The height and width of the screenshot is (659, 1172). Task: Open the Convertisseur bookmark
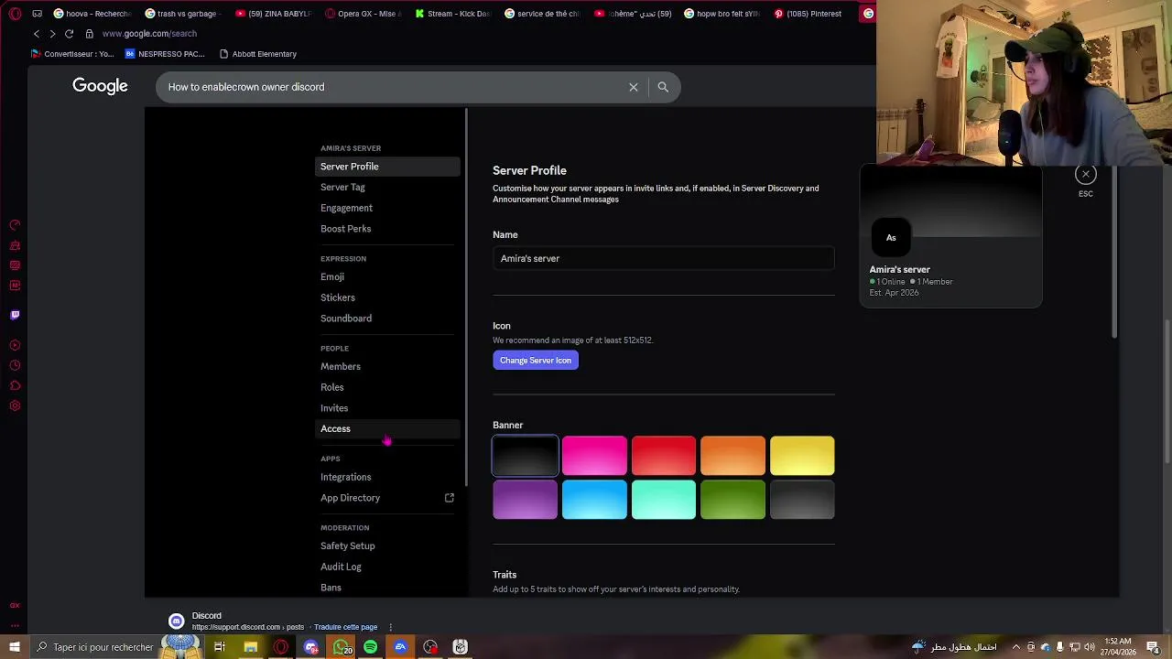tap(73, 54)
